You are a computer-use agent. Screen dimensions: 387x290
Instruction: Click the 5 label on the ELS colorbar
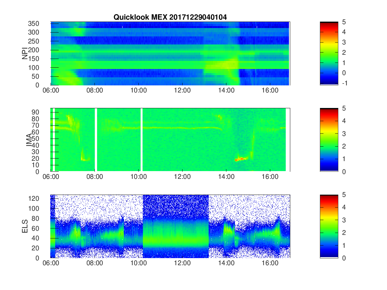tap(344, 195)
